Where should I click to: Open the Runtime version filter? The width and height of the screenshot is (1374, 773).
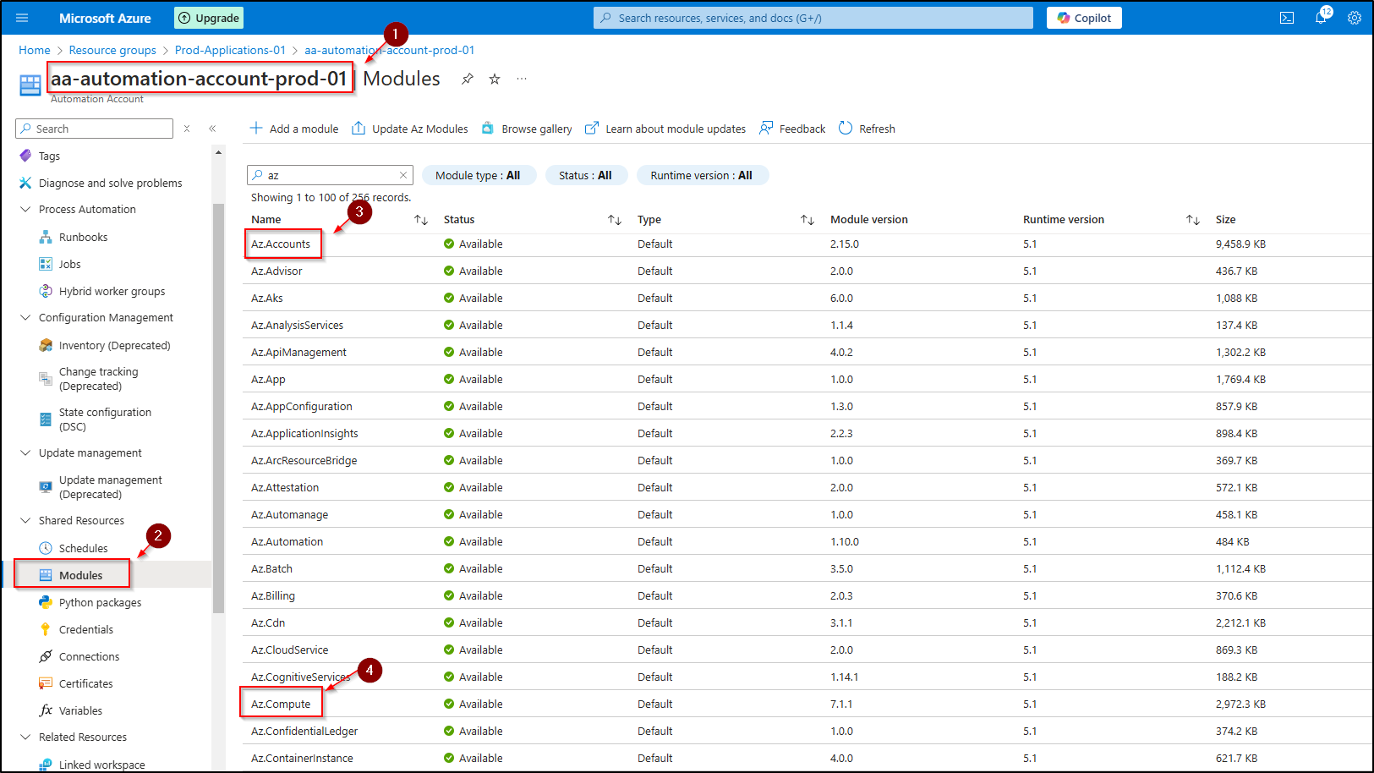click(x=701, y=175)
